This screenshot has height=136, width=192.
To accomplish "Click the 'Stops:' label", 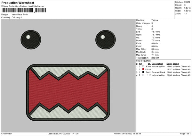I will [139, 26].
